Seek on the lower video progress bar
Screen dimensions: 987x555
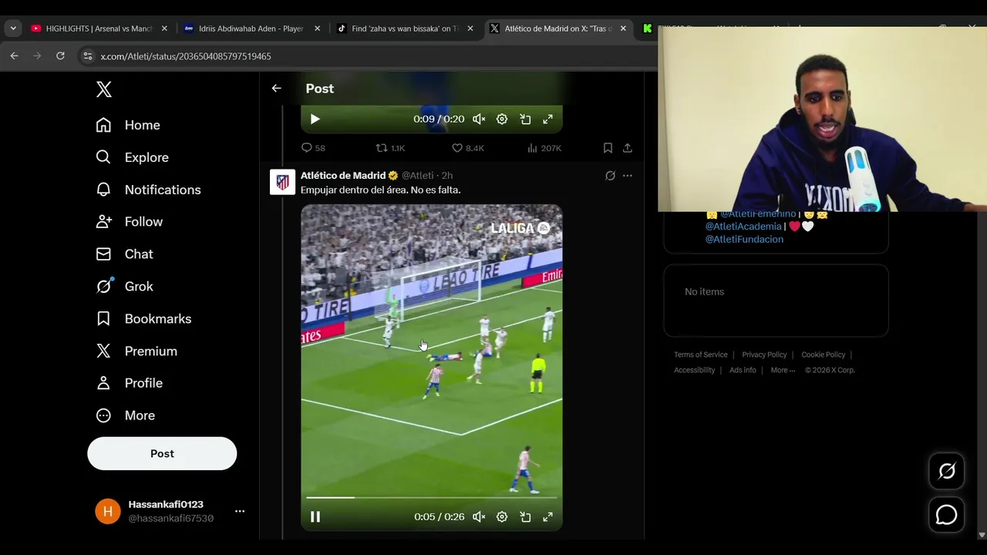coord(431,497)
